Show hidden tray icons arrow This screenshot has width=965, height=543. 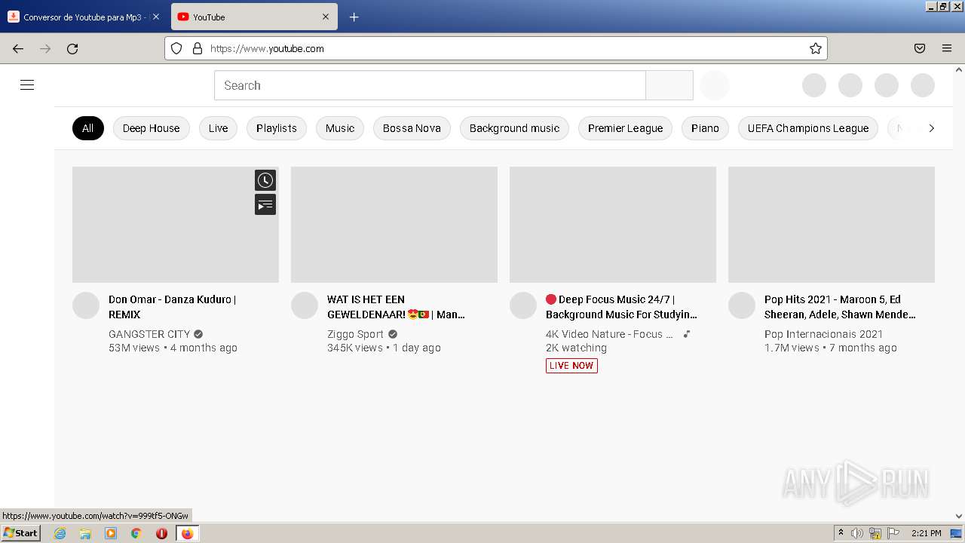pyautogui.click(x=841, y=533)
